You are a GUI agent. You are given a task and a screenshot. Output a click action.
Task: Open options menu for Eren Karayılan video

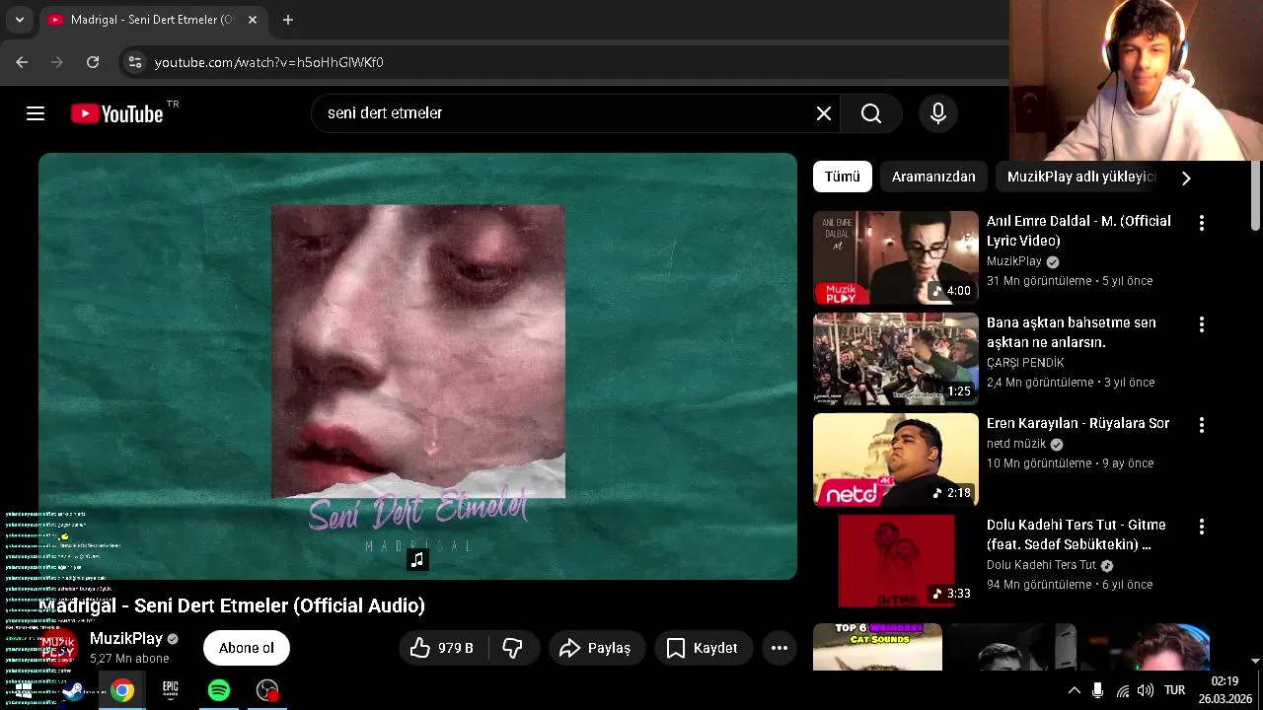click(x=1201, y=425)
